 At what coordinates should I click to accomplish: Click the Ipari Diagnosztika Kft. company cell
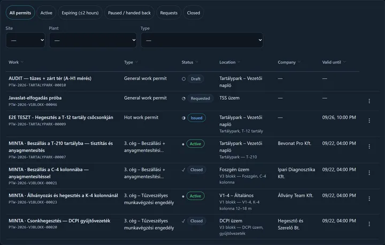coord(296,173)
